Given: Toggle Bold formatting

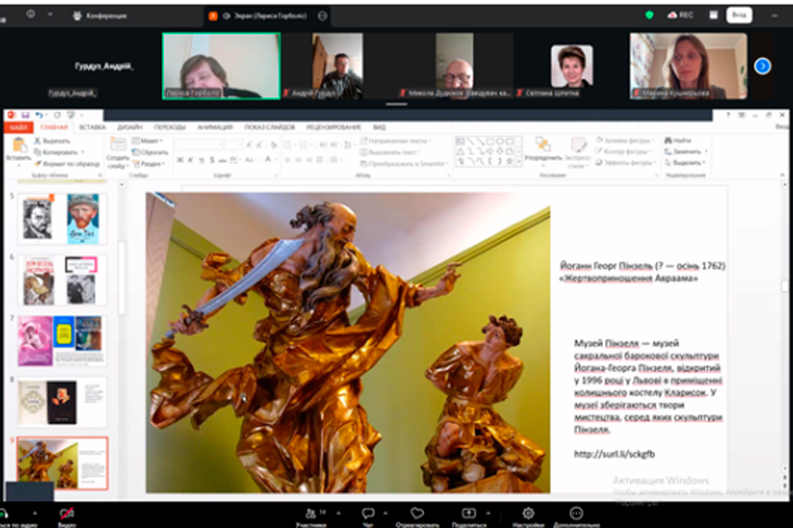Looking at the screenshot, I should point(180,160).
